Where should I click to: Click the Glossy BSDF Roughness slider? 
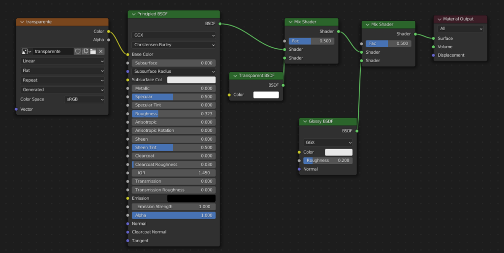tap(327, 160)
